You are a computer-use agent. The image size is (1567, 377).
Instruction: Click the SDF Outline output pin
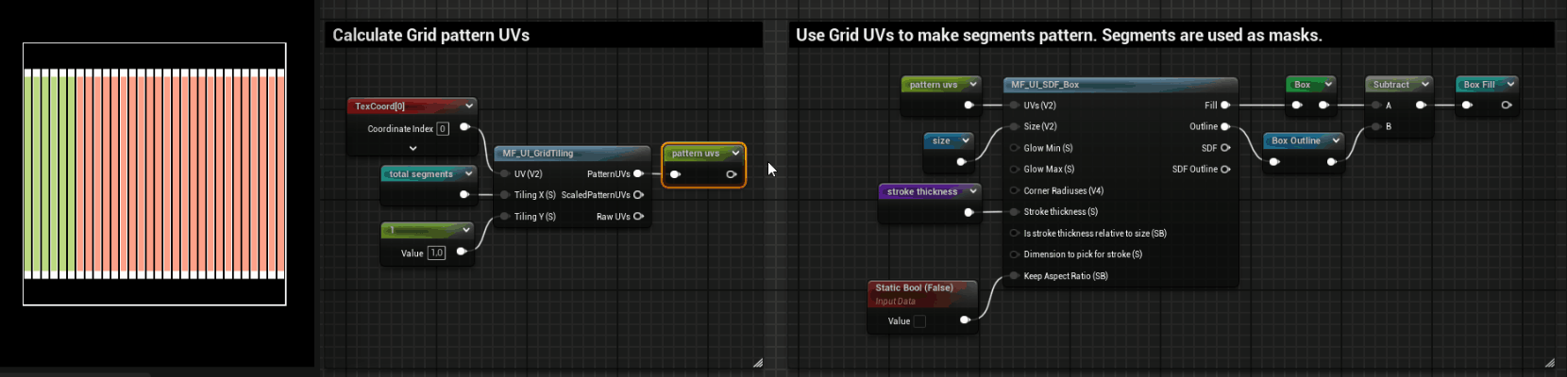tap(1225, 170)
